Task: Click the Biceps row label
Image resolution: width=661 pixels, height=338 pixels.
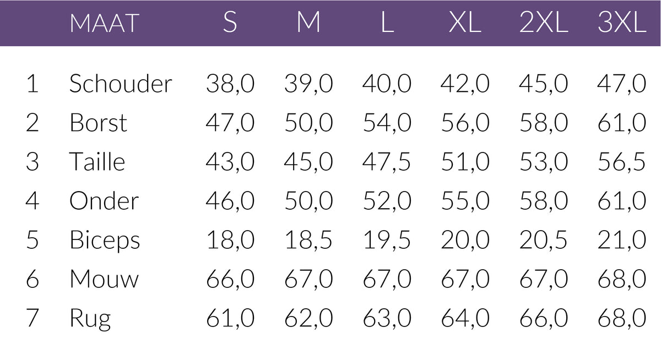Action: click(105, 241)
